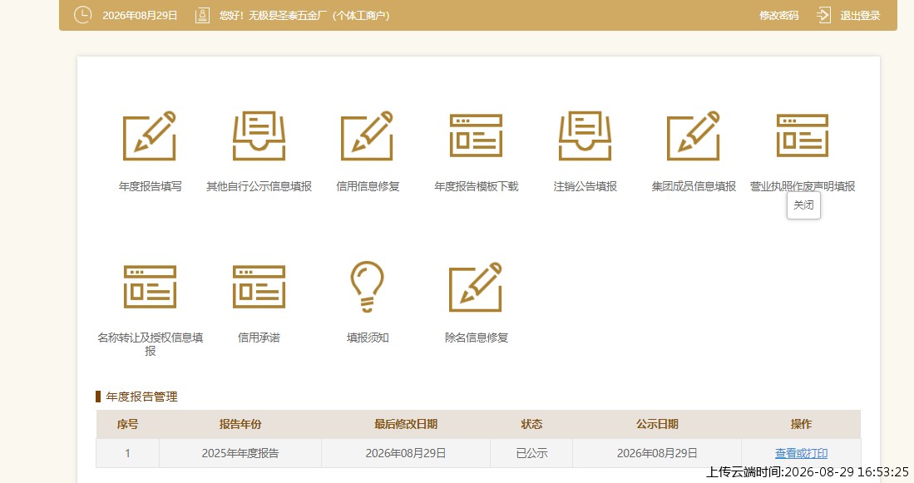Click the 集团成员信息填报 label

pyautogui.click(x=694, y=186)
